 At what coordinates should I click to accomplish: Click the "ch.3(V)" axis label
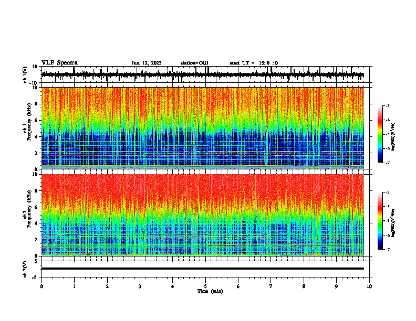pyautogui.click(x=25, y=269)
